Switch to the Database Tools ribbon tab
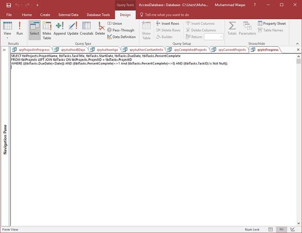 pyautogui.click(x=98, y=15)
